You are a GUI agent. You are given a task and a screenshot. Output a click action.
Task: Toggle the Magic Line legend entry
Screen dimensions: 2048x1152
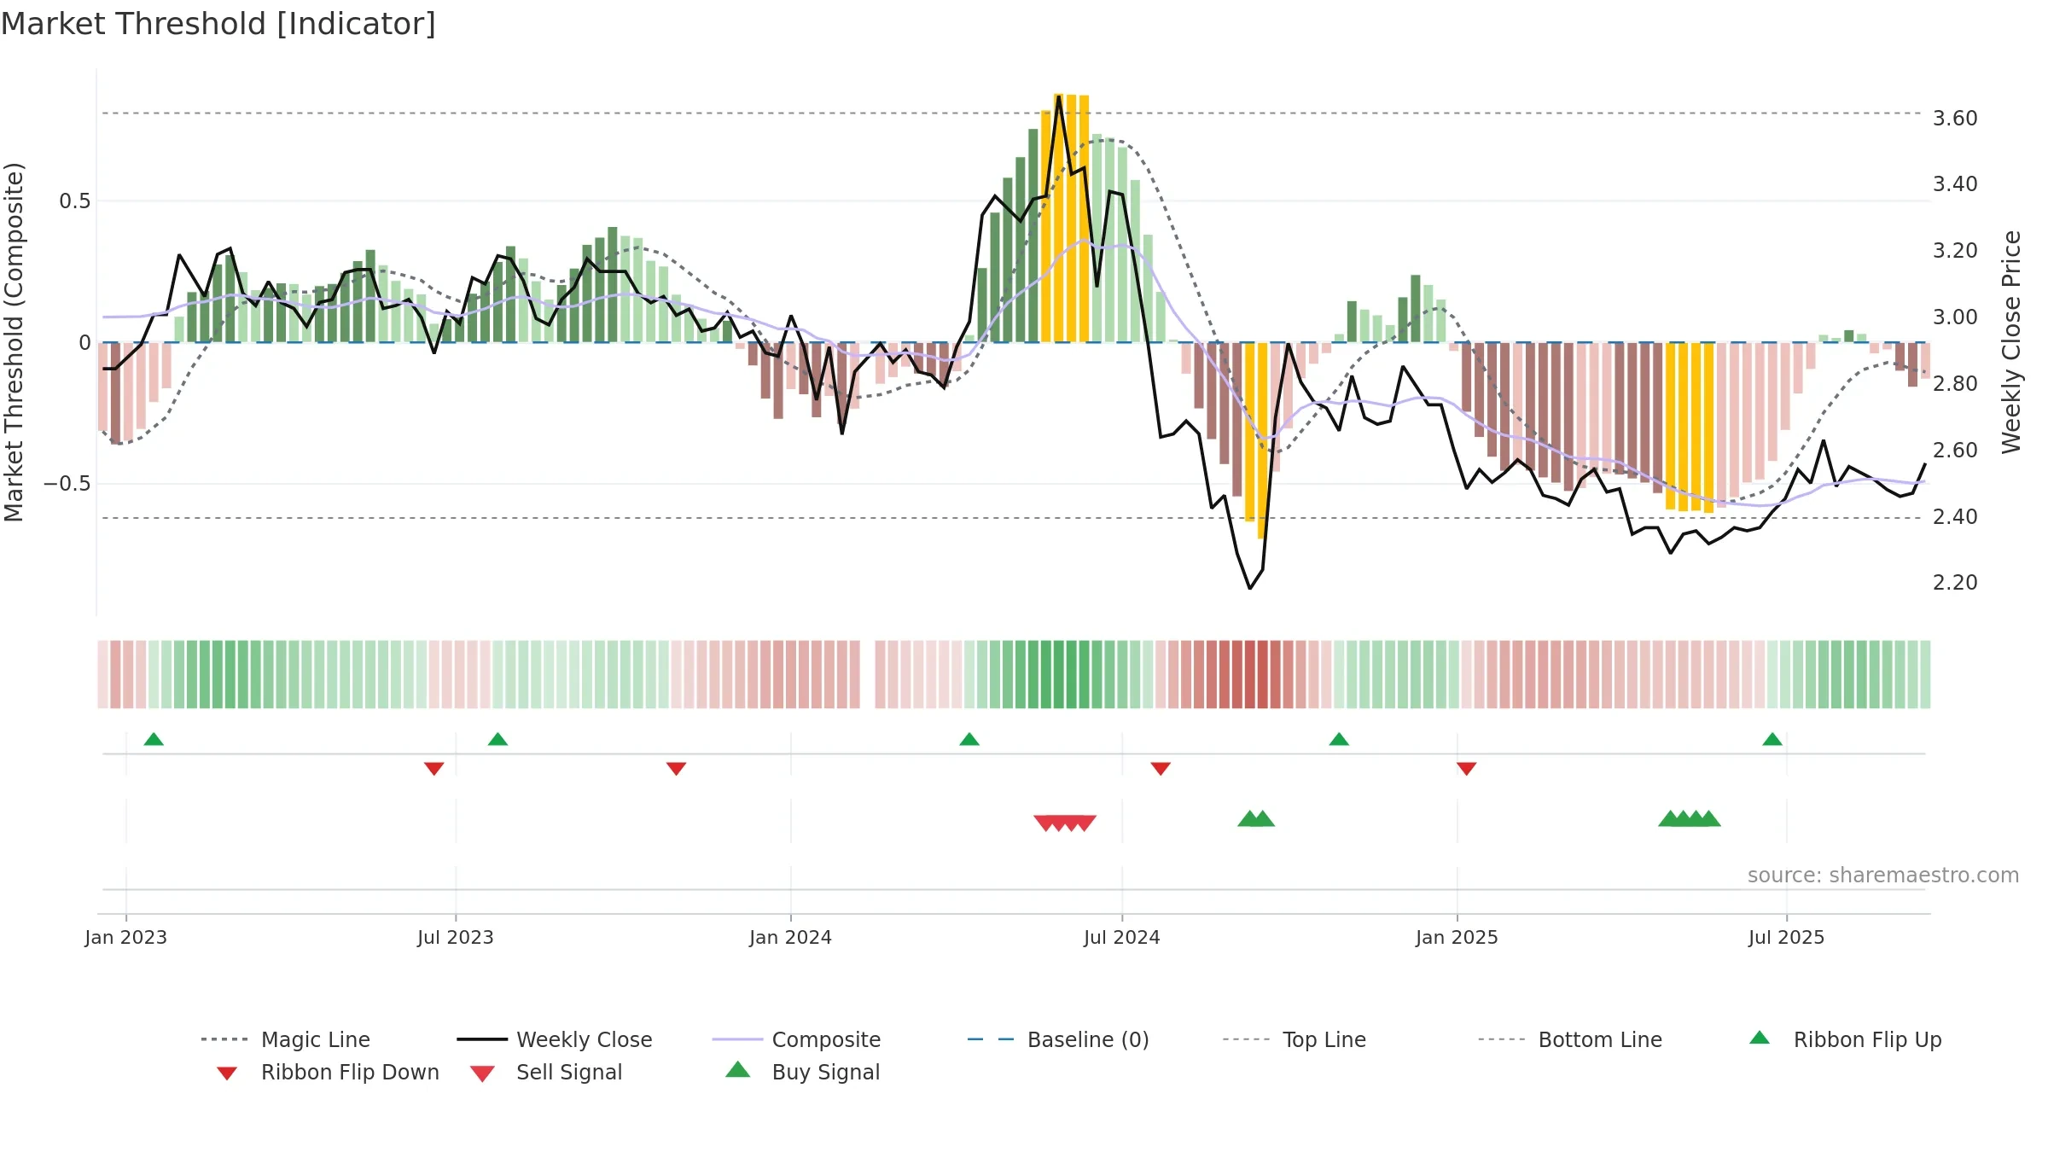click(285, 1039)
